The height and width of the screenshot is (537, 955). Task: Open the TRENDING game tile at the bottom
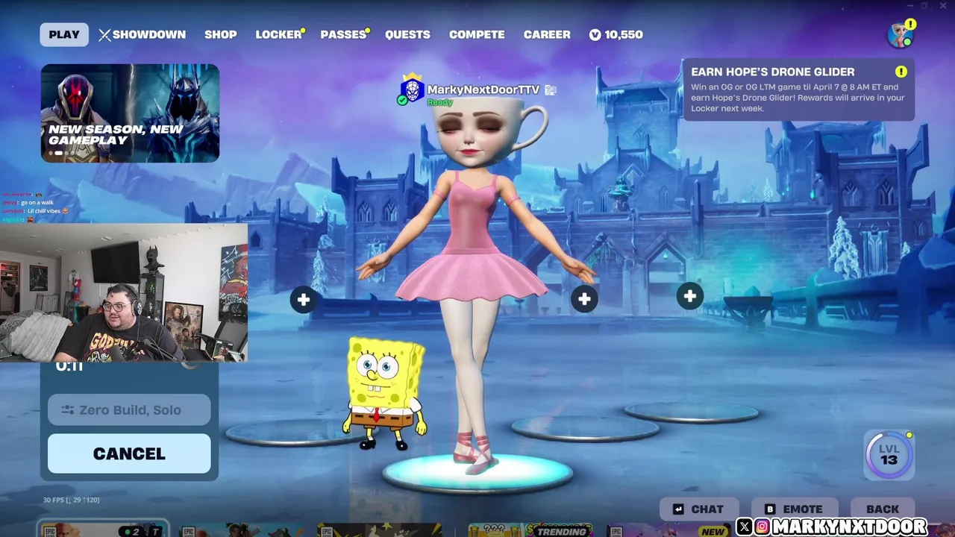coord(530,530)
